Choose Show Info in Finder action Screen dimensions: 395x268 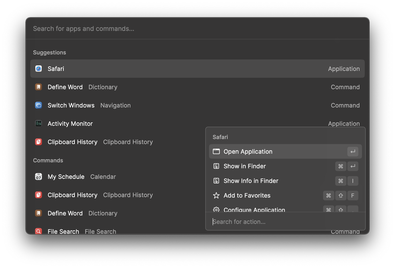click(285, 181)
